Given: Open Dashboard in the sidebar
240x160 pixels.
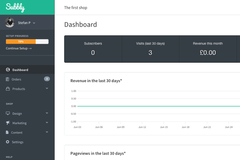Looking at the screenshot, I should 27,70.
